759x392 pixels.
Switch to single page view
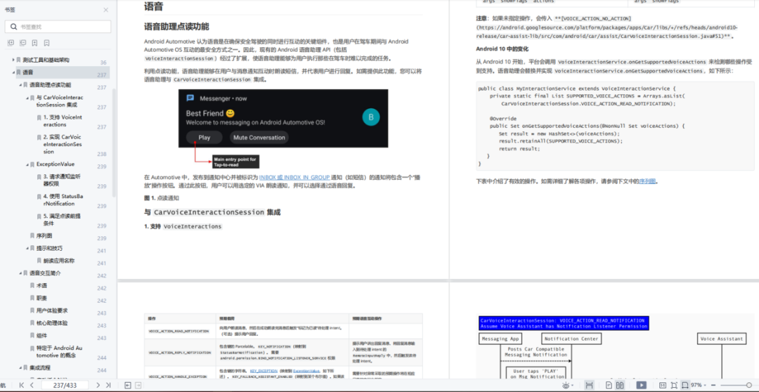[609, 385]
